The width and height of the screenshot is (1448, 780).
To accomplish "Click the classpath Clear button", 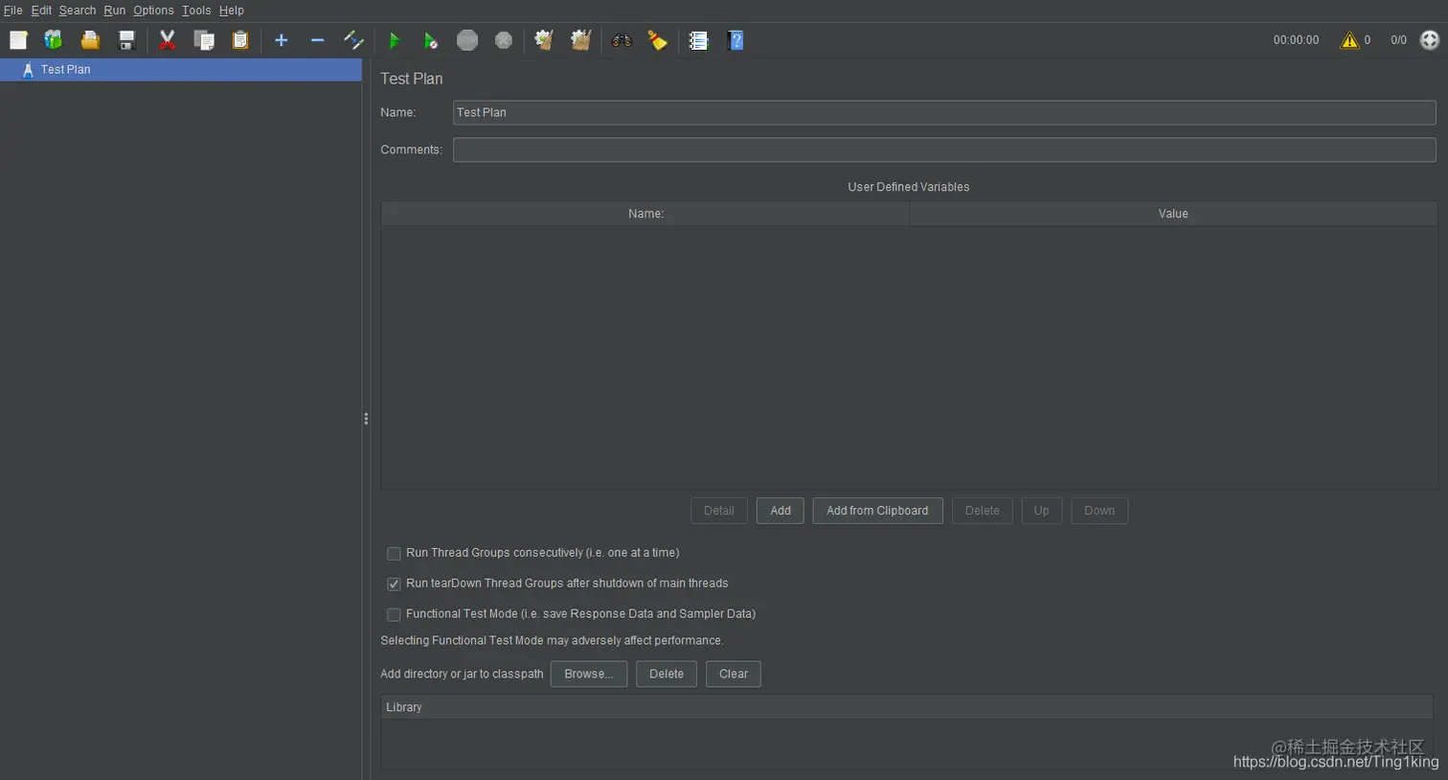I will coord(734,674).
